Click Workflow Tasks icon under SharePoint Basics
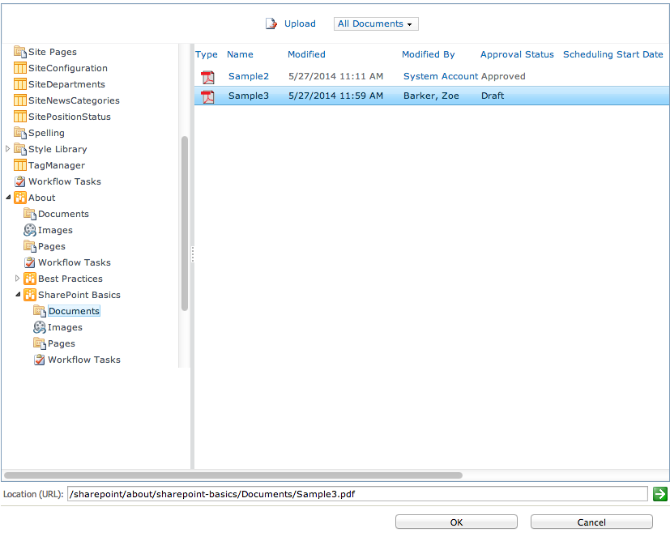Viewport: 670px width, 541px height. pyautogui.click(x=40, y=360)
